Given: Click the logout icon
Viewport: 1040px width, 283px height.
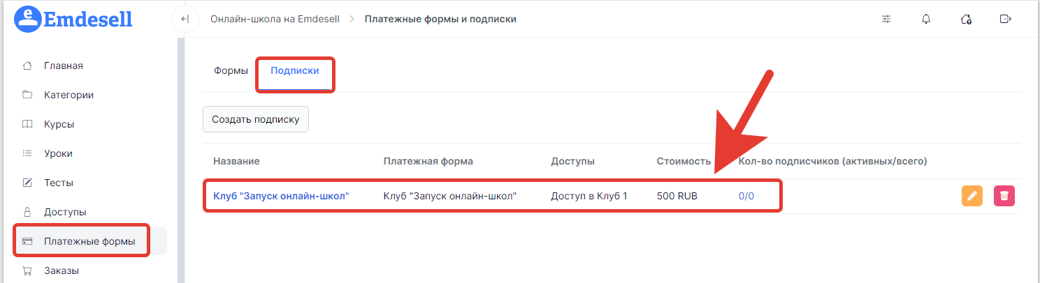Looking at the screenshot, I should tap(1006, 19).
